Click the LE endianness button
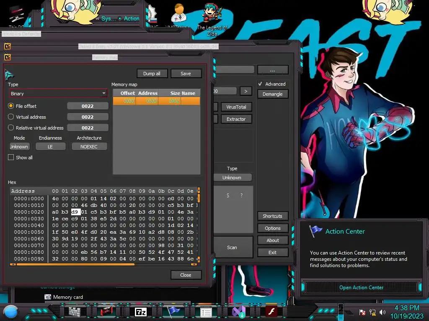 point(50,147)
